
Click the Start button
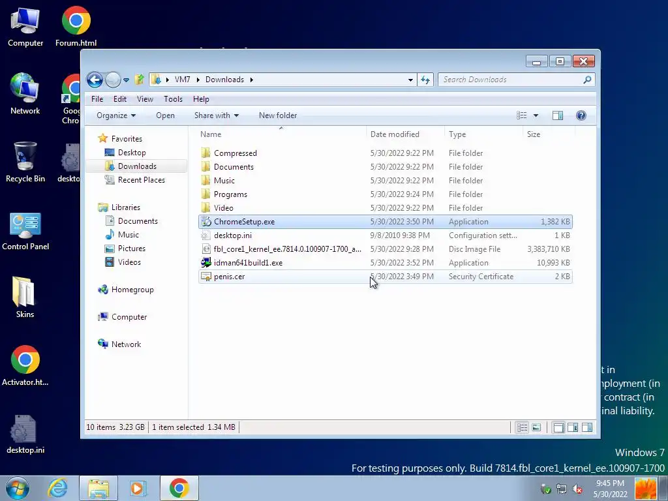[18, 488]
